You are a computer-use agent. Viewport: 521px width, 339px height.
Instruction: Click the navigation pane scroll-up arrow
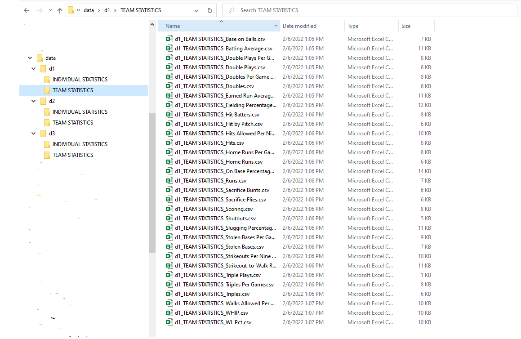pyautogui.click(x=152, y=24)
